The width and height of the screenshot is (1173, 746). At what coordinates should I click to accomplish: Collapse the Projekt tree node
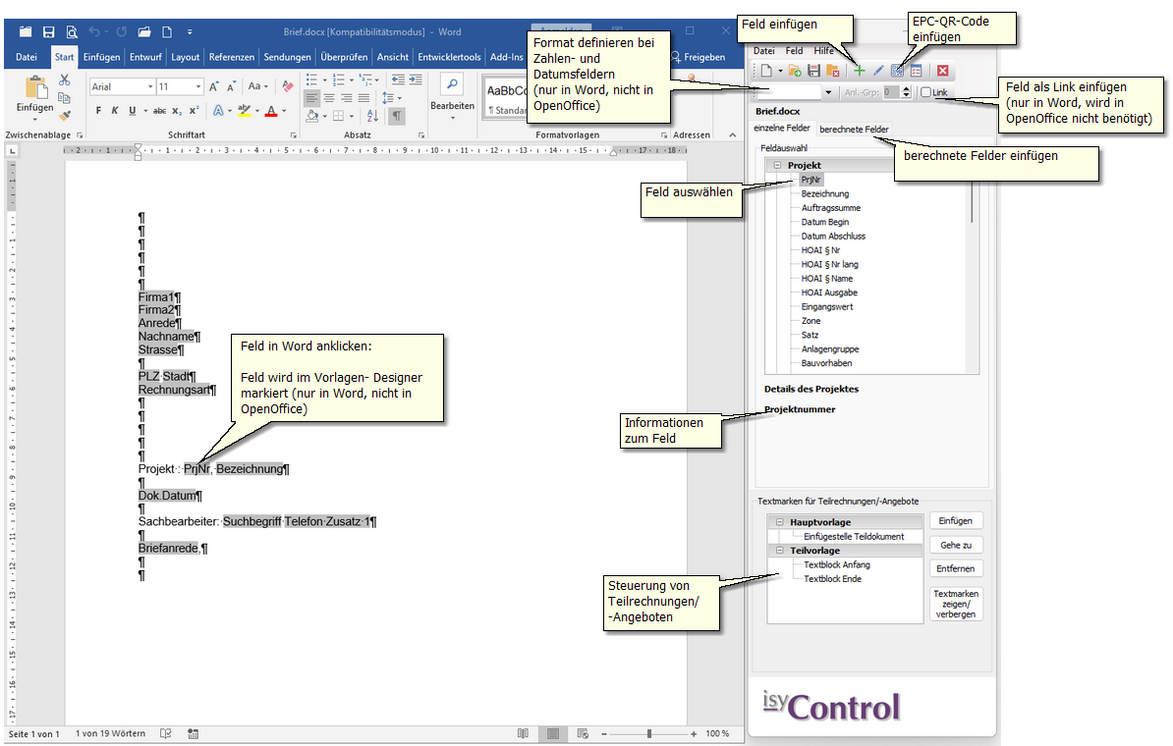tap(777, 166)
